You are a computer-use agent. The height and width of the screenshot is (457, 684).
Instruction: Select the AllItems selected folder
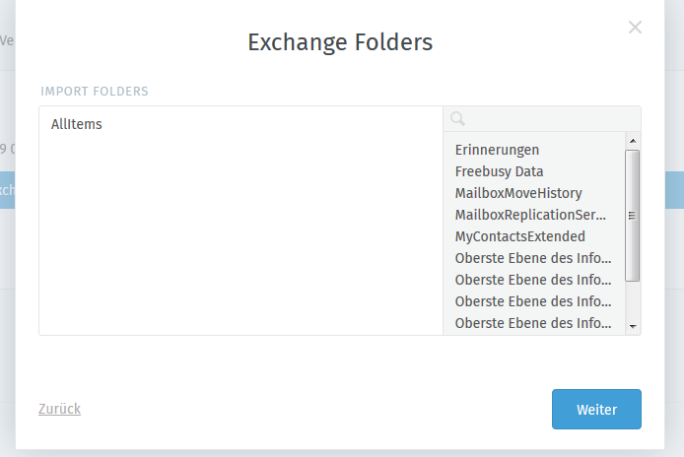pos(76,124)
